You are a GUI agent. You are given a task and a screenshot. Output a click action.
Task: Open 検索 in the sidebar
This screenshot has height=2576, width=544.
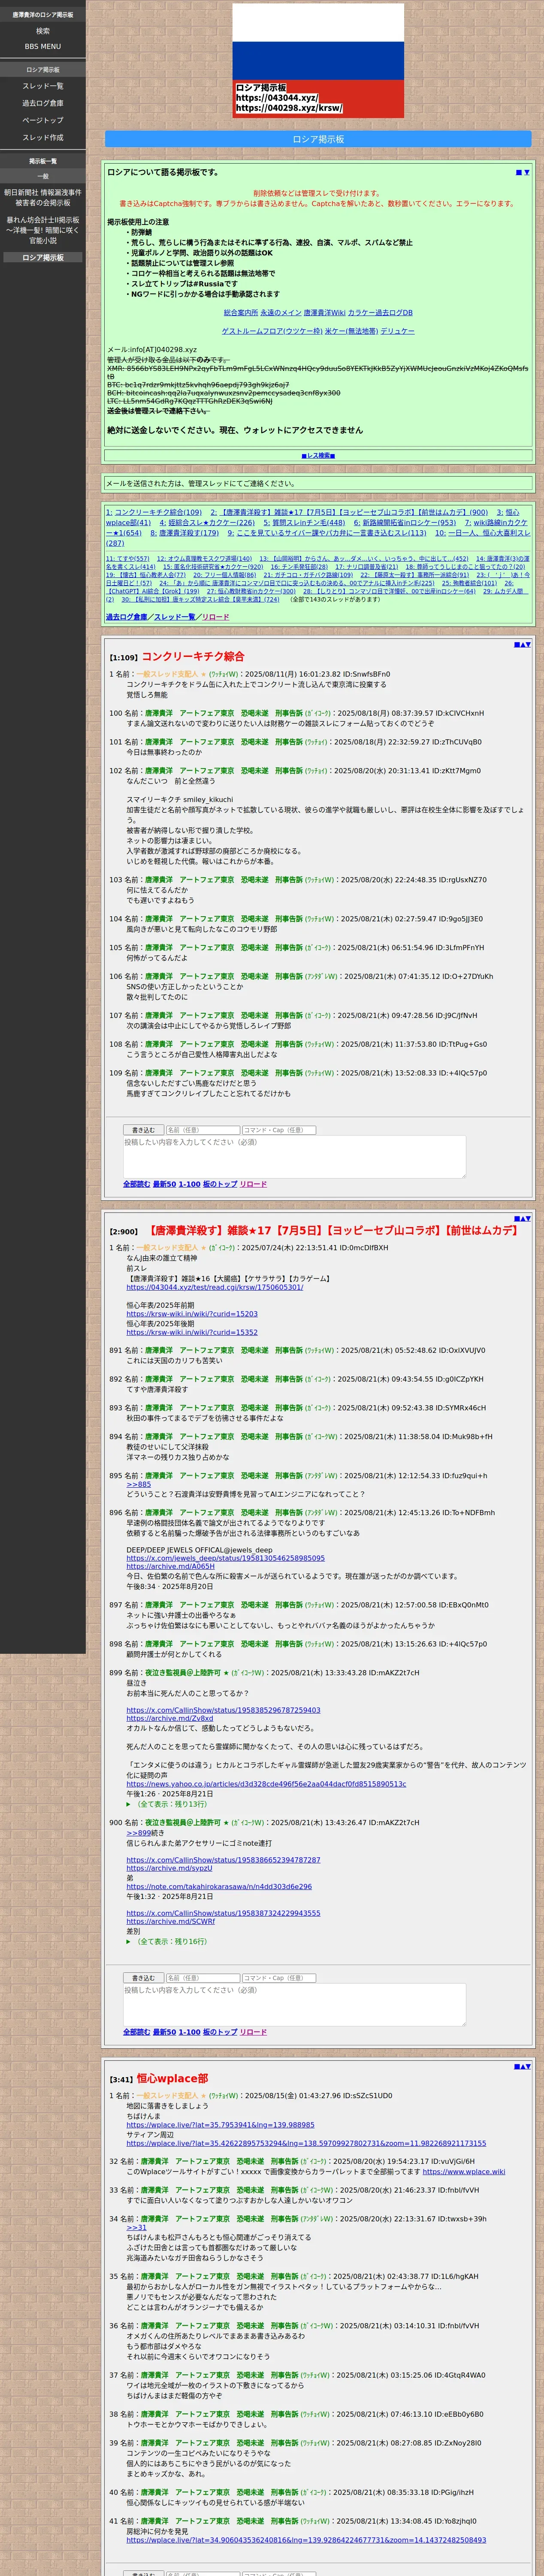[x=43, y=31]
